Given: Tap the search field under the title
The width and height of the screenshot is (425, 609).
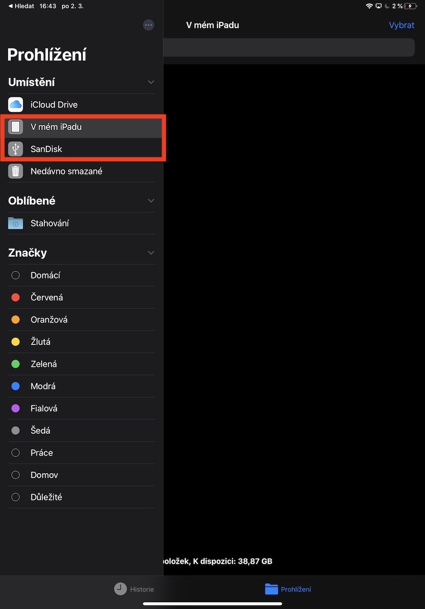Looking at the screenshot, I should pos(288,47).
